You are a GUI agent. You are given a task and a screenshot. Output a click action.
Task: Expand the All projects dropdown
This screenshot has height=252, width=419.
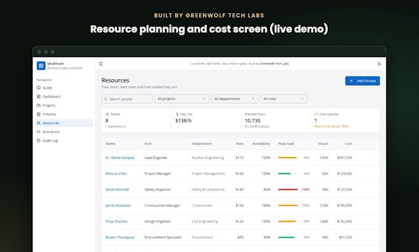[182, 99]
